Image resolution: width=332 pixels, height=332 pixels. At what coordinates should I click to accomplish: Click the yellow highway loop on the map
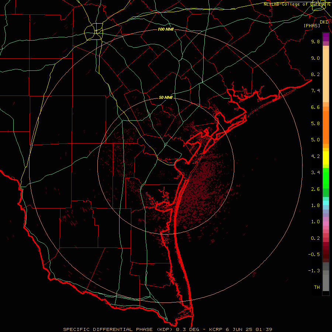(x=93, y=32)
